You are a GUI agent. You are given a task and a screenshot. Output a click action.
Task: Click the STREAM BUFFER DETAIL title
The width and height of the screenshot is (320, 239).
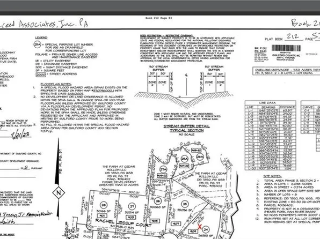[x=186, y=126]
